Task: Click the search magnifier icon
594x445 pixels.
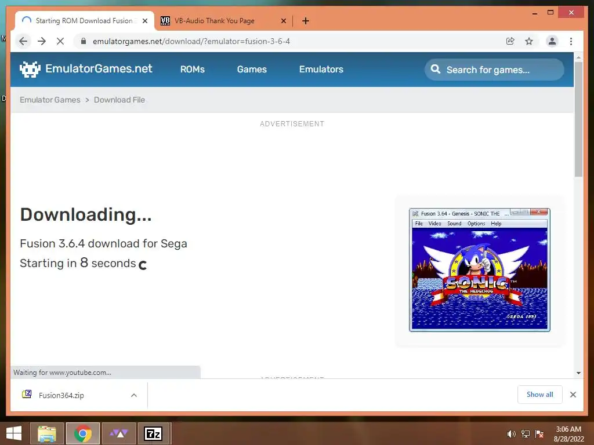Action: [x=436, y=70]
